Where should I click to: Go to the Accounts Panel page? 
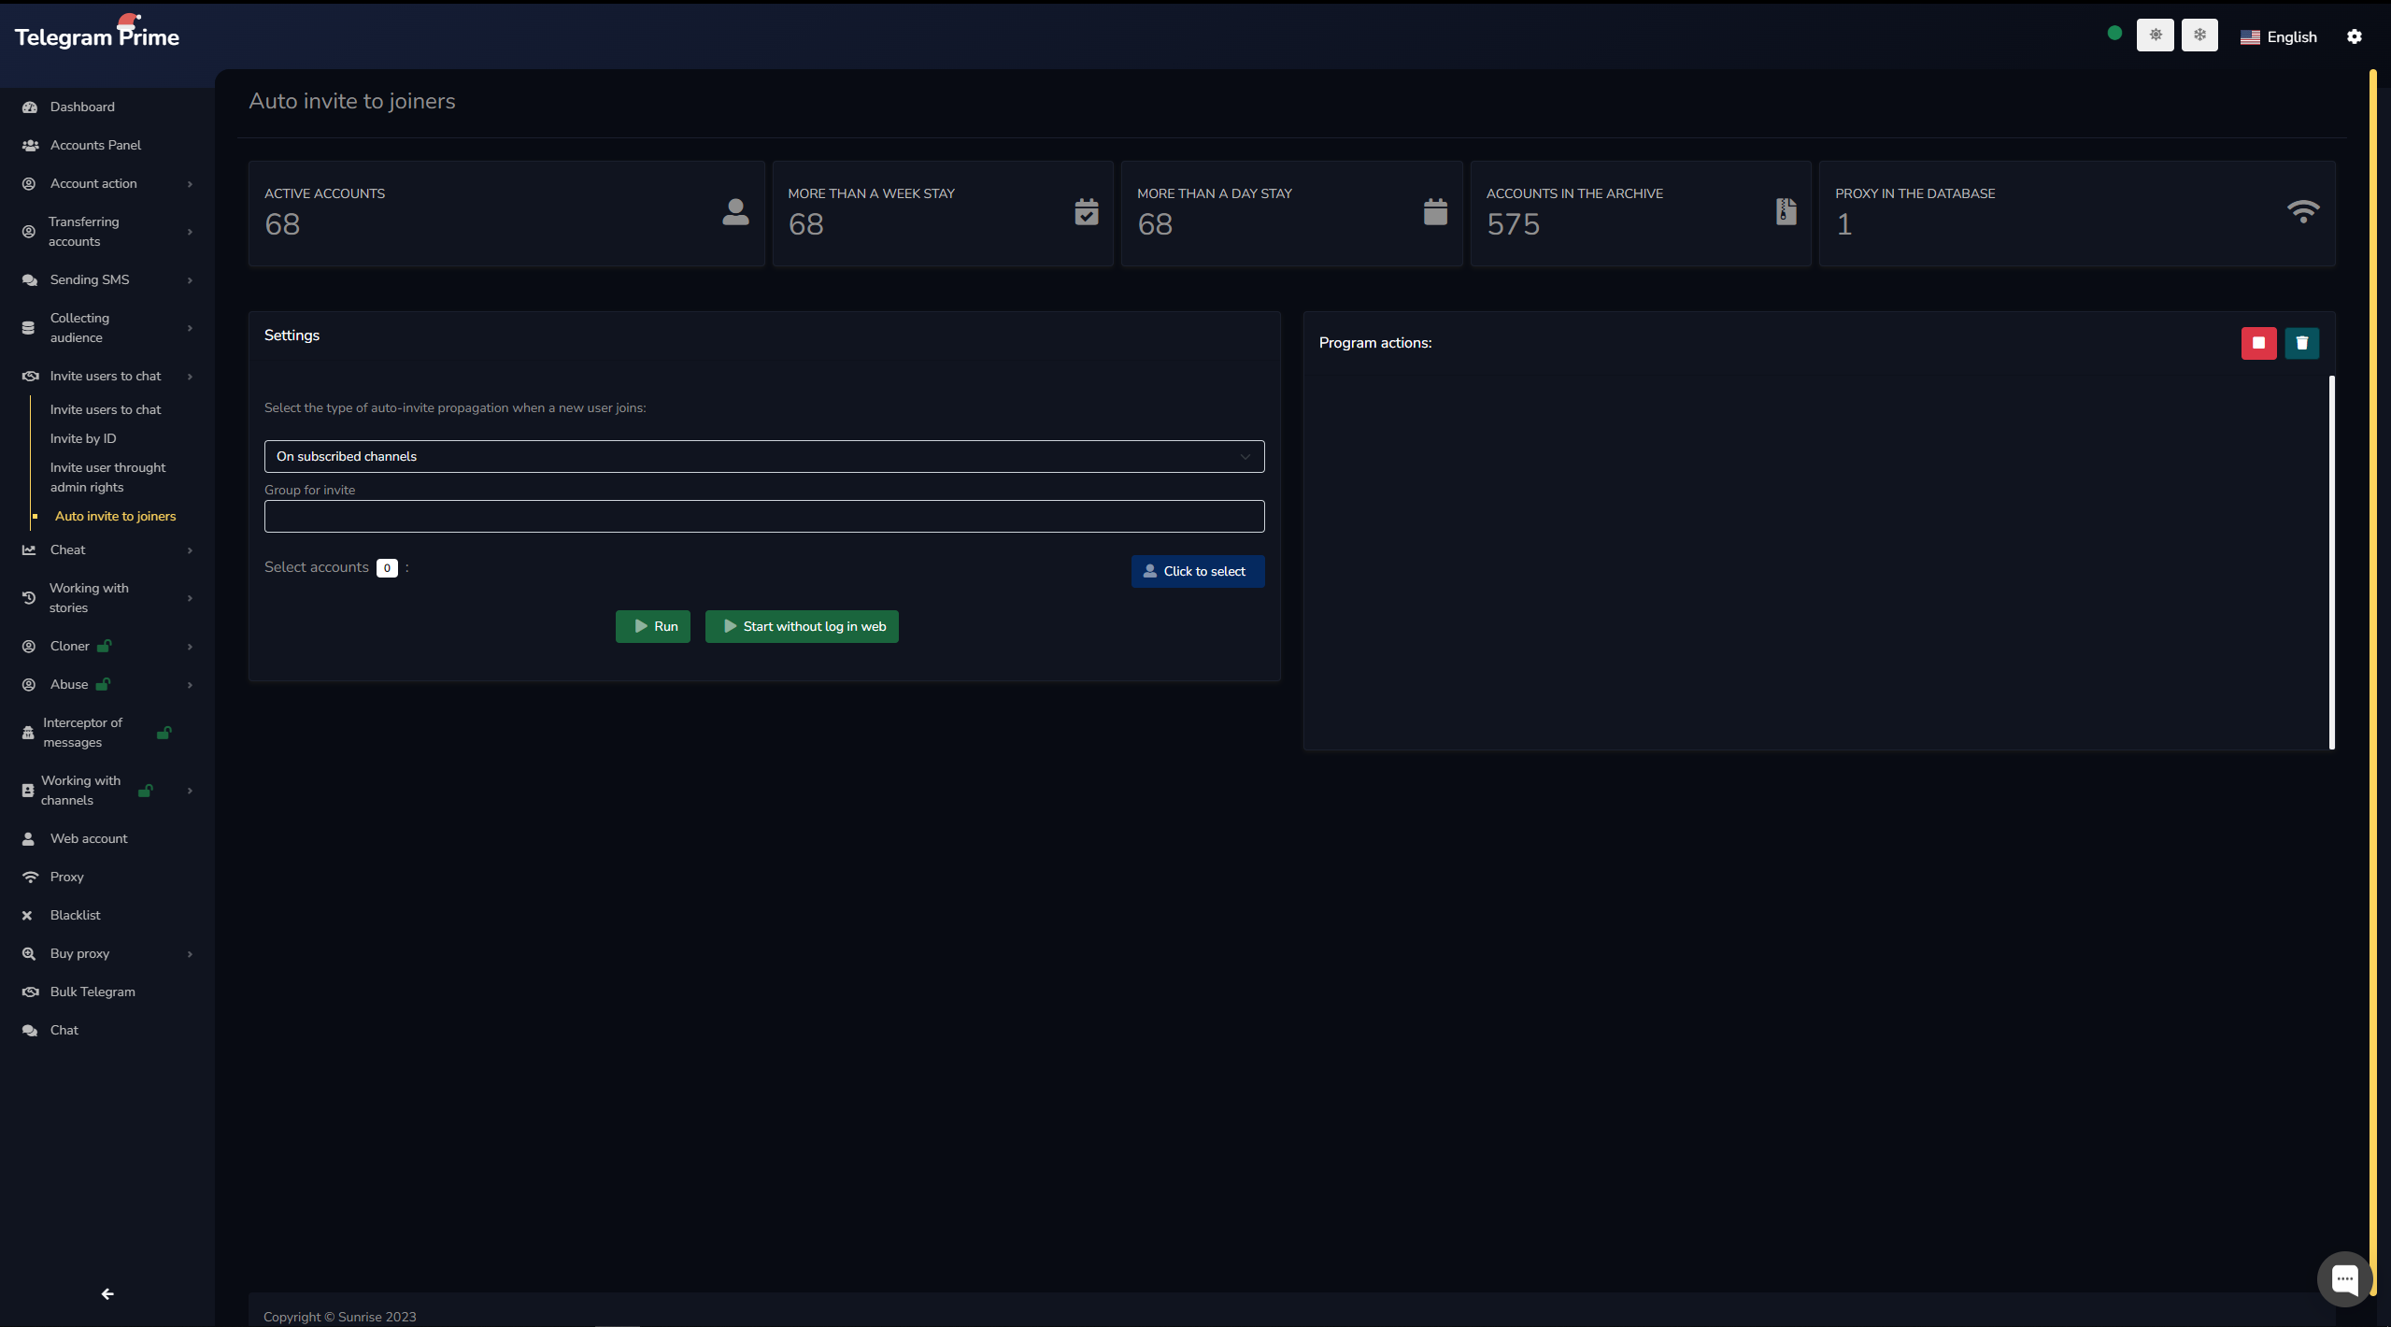95,145
